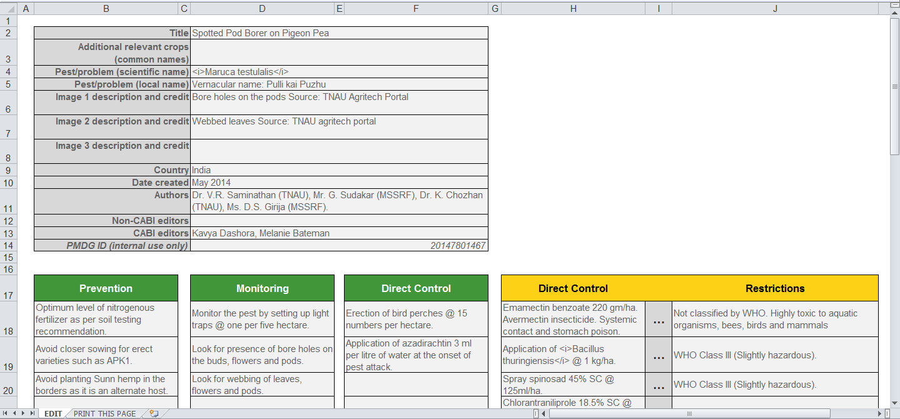The width and height of the screenshot is (900, 419).
Task: Select the green Prevention header cell
Action: tap(106, 288)
